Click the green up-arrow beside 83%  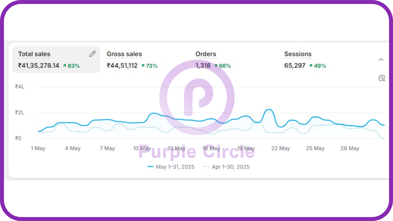point(64,66)
